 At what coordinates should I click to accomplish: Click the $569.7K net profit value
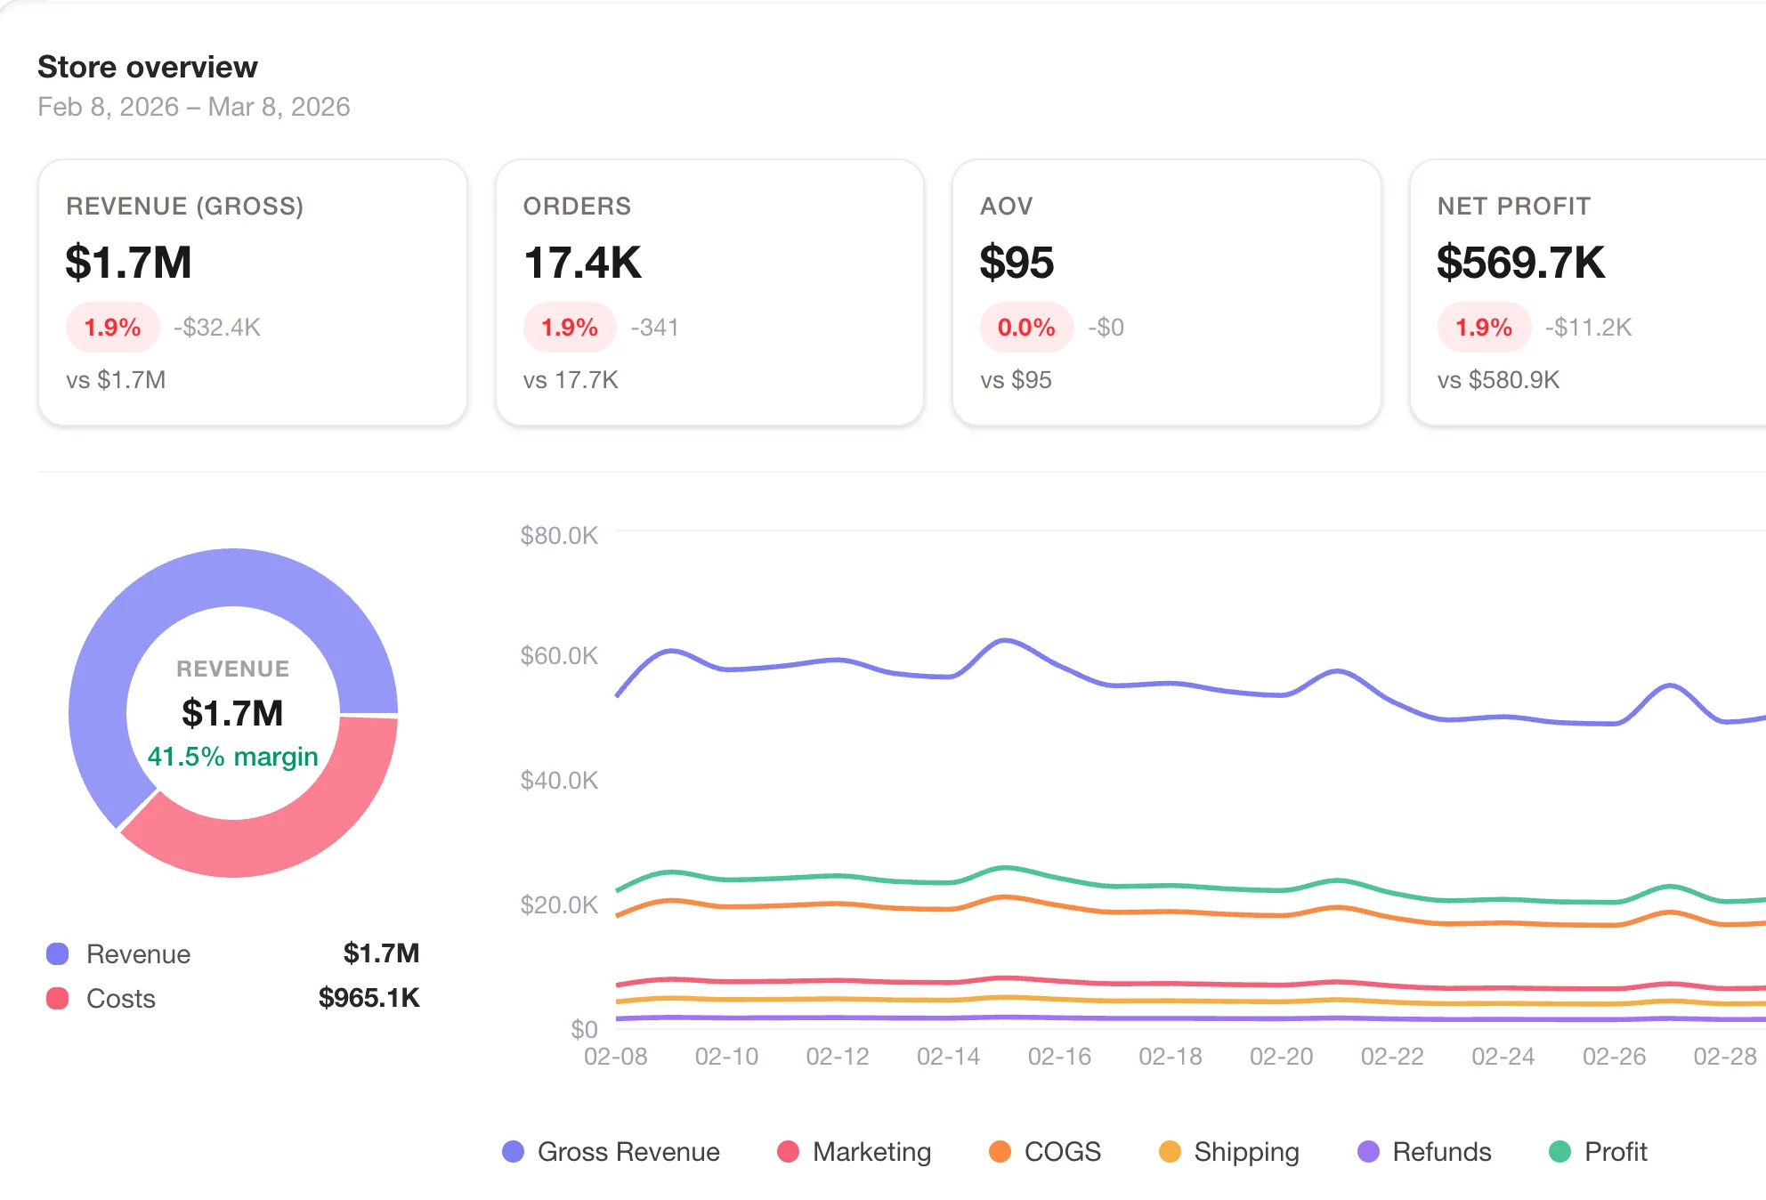(1520, 263)
